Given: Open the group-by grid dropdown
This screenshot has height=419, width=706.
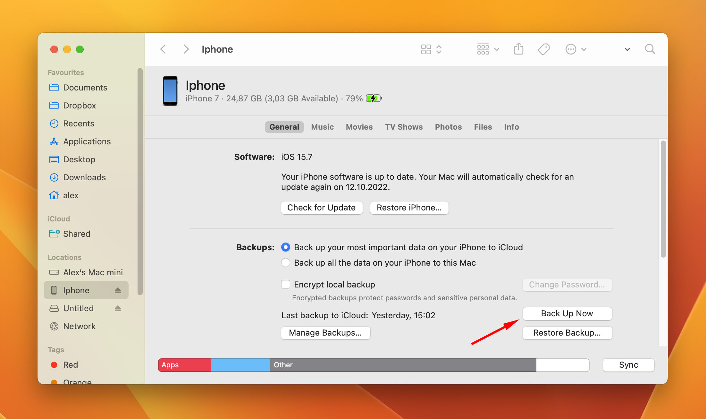Looking at the screenshot, I should pos(488,49).
